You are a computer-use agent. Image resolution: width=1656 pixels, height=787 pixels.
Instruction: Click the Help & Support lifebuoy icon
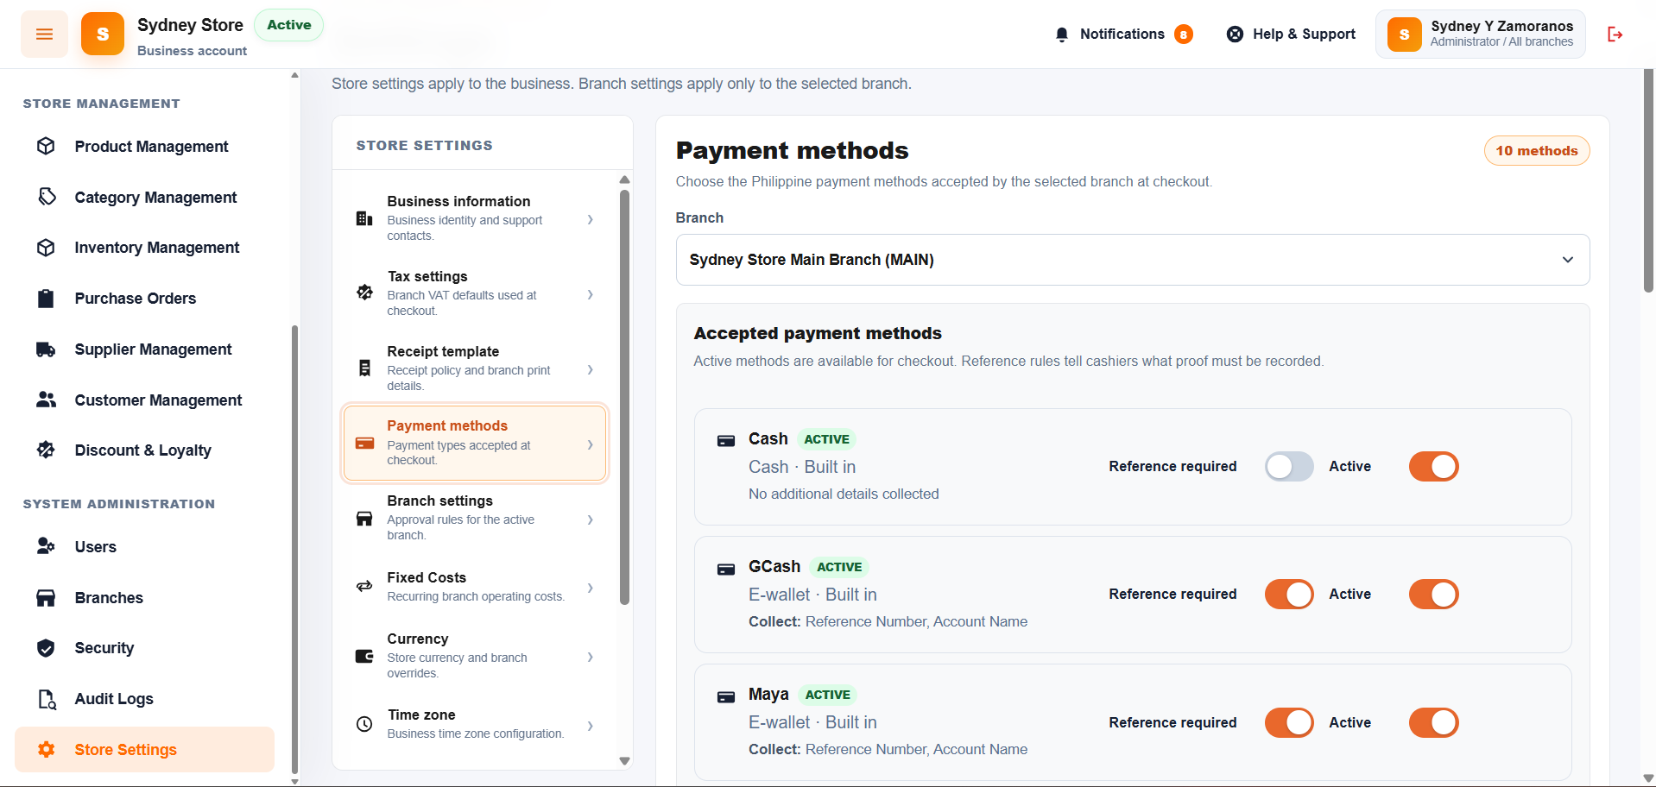1236,35
